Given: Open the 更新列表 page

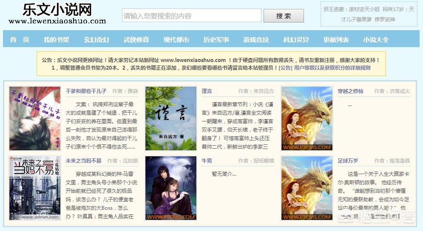Looking at the screenshot, I should [336, 40].
